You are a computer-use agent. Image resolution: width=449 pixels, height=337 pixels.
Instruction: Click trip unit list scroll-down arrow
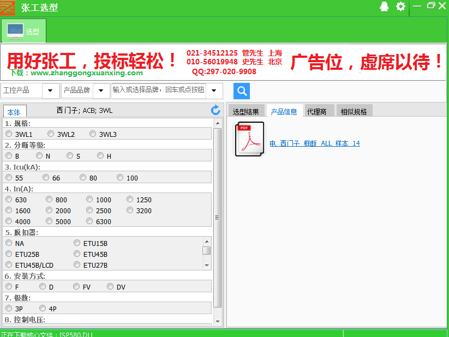pyautogui.click(x=207, y=266)
